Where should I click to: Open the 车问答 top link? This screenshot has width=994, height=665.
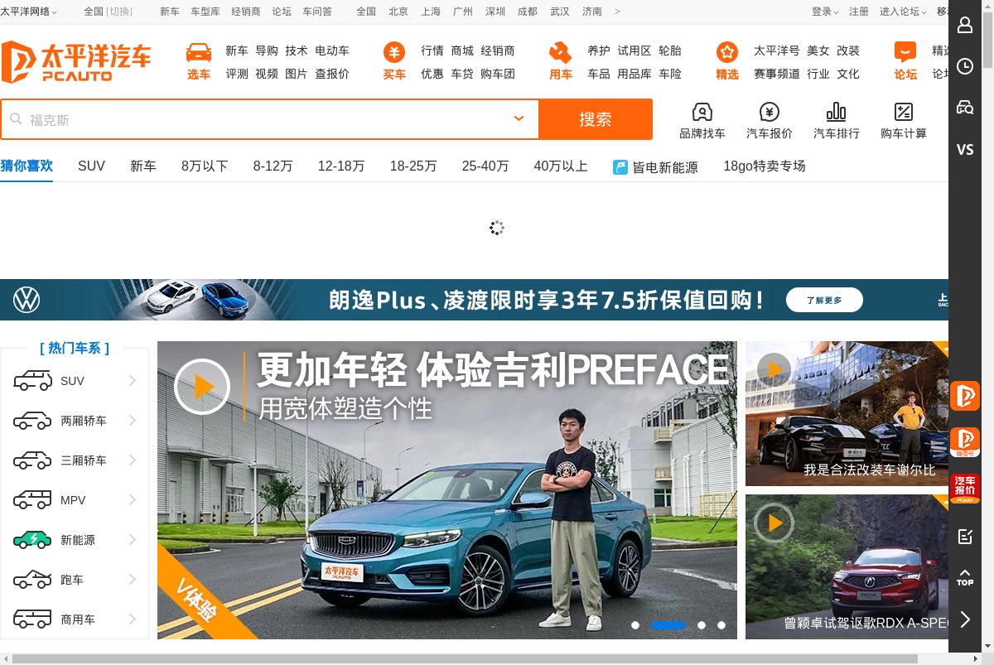pos(317,12)
